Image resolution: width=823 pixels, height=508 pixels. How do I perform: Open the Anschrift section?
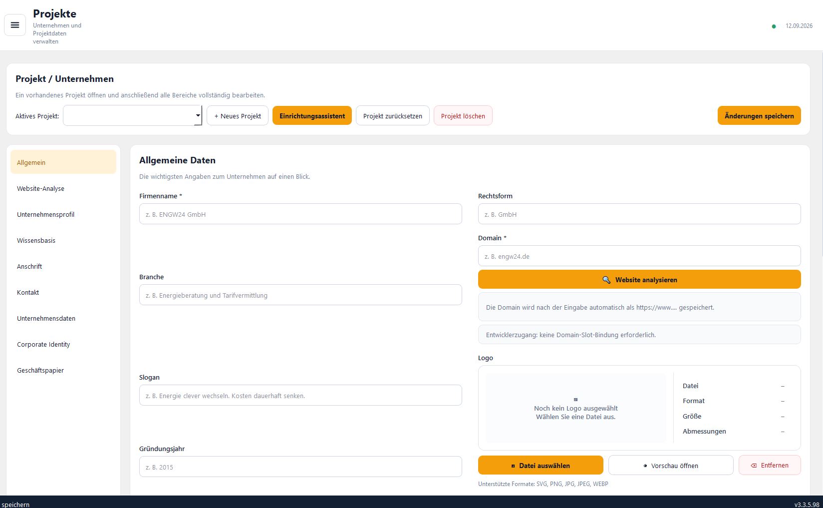click(x=63, y=266)
